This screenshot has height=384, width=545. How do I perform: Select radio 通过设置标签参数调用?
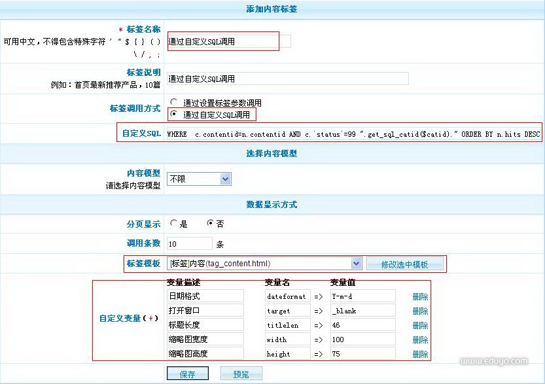point(173,103)
